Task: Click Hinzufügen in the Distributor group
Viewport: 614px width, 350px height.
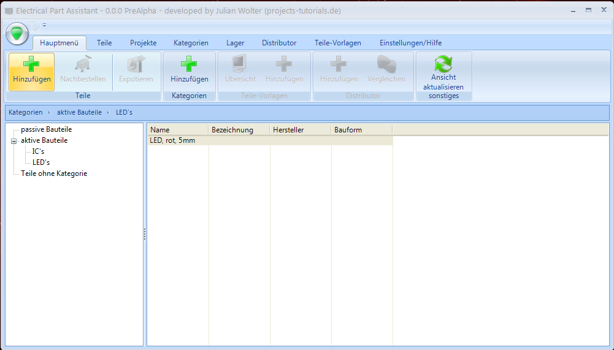Action: coord(339,72)
